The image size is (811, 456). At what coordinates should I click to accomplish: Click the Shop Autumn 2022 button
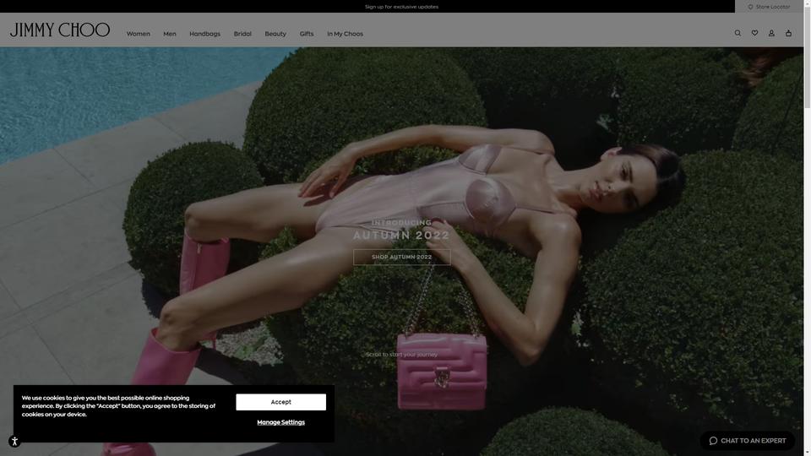pos(402,257)
